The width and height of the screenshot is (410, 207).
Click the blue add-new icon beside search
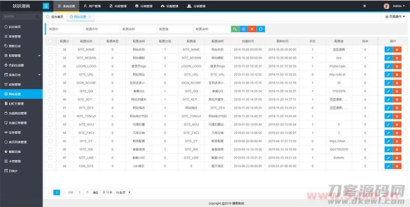coord(243,29)
